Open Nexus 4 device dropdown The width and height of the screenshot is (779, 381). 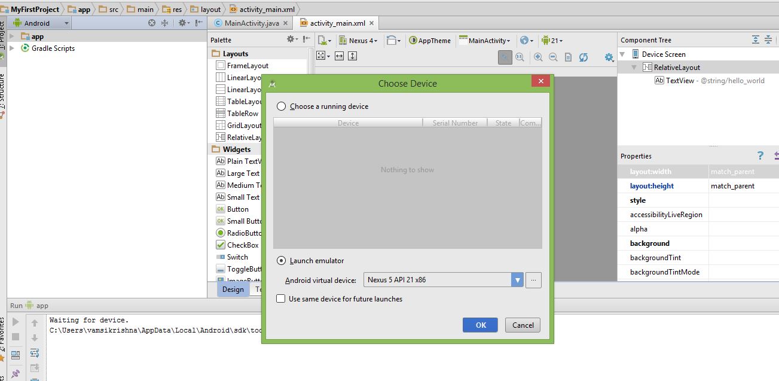point(359,40)
